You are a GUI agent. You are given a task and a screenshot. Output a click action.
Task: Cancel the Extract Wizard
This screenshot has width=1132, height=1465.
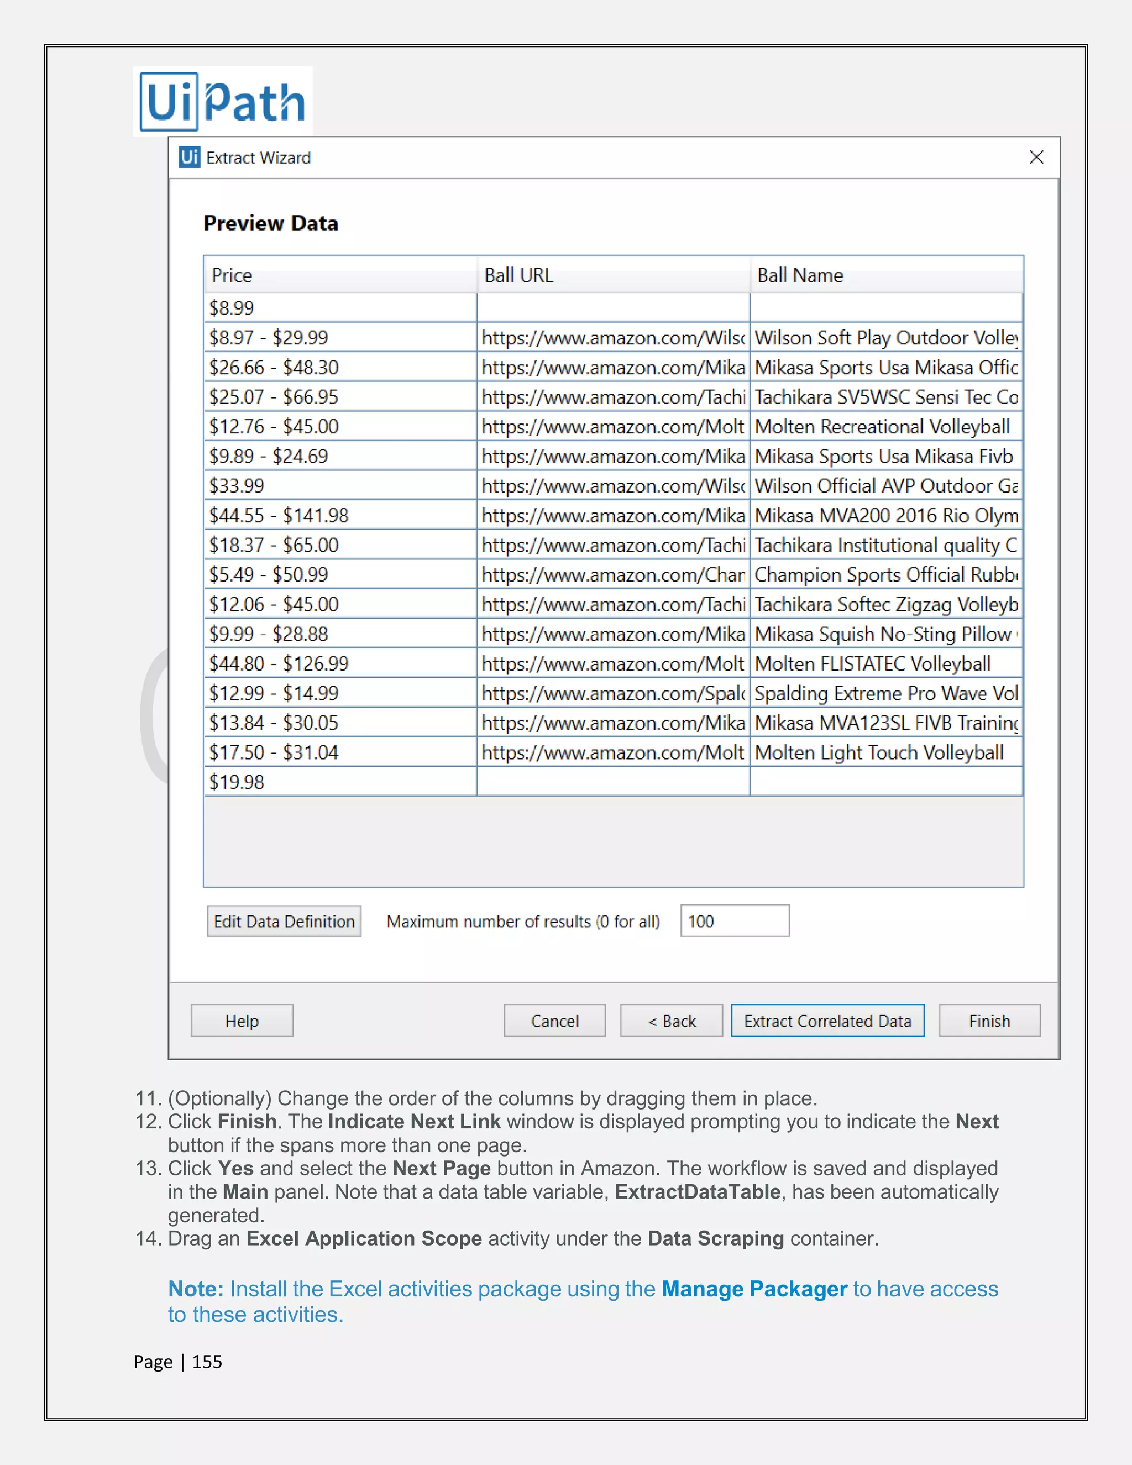(x=554, y=1021)
